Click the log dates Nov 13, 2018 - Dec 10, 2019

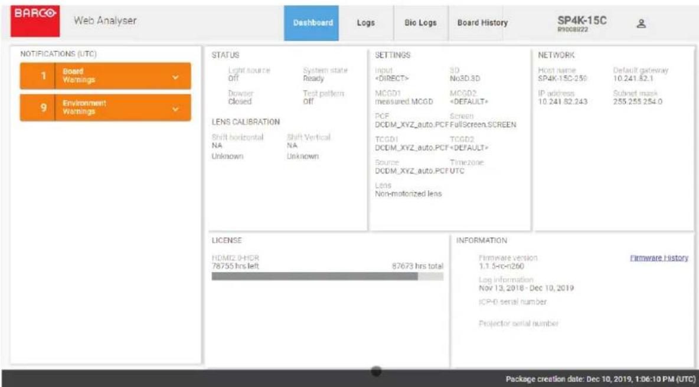(526, 288)
